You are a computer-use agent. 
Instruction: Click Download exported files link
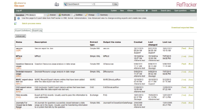coord(182,28)
